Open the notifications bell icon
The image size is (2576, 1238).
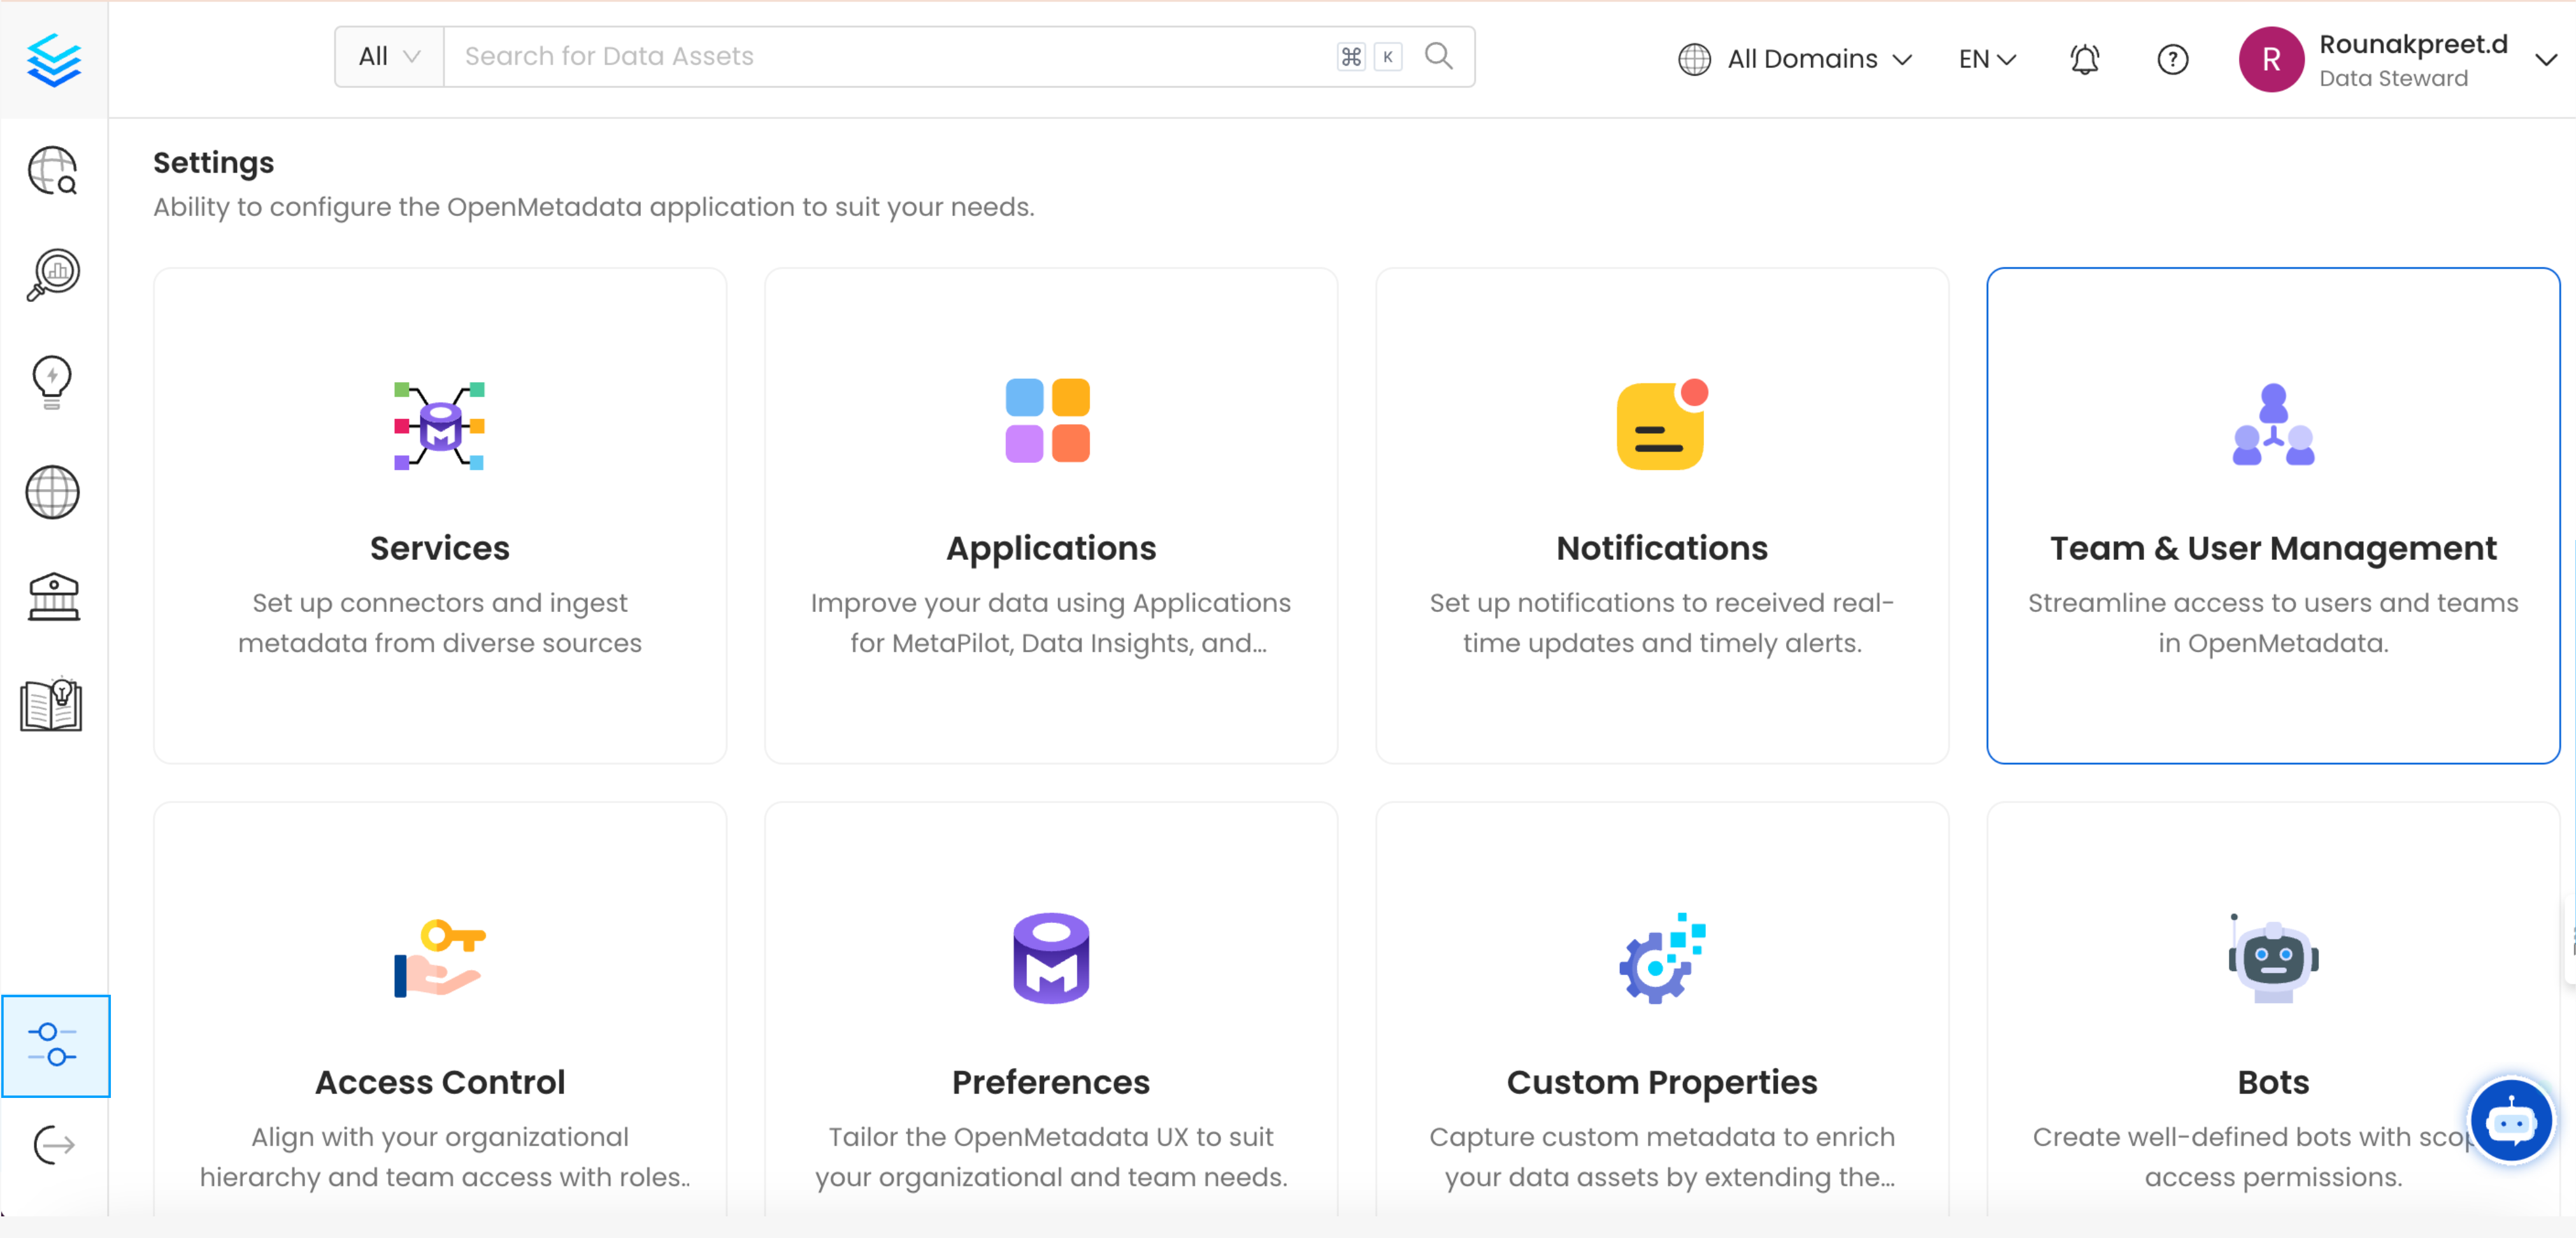(x=2085, y=59)
